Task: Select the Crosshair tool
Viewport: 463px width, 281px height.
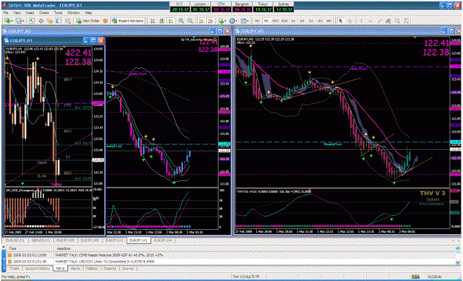Action: point(350,21)
